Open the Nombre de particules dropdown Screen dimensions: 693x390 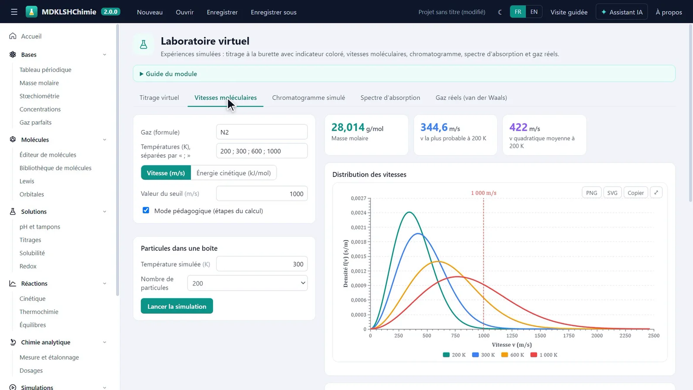247,283
